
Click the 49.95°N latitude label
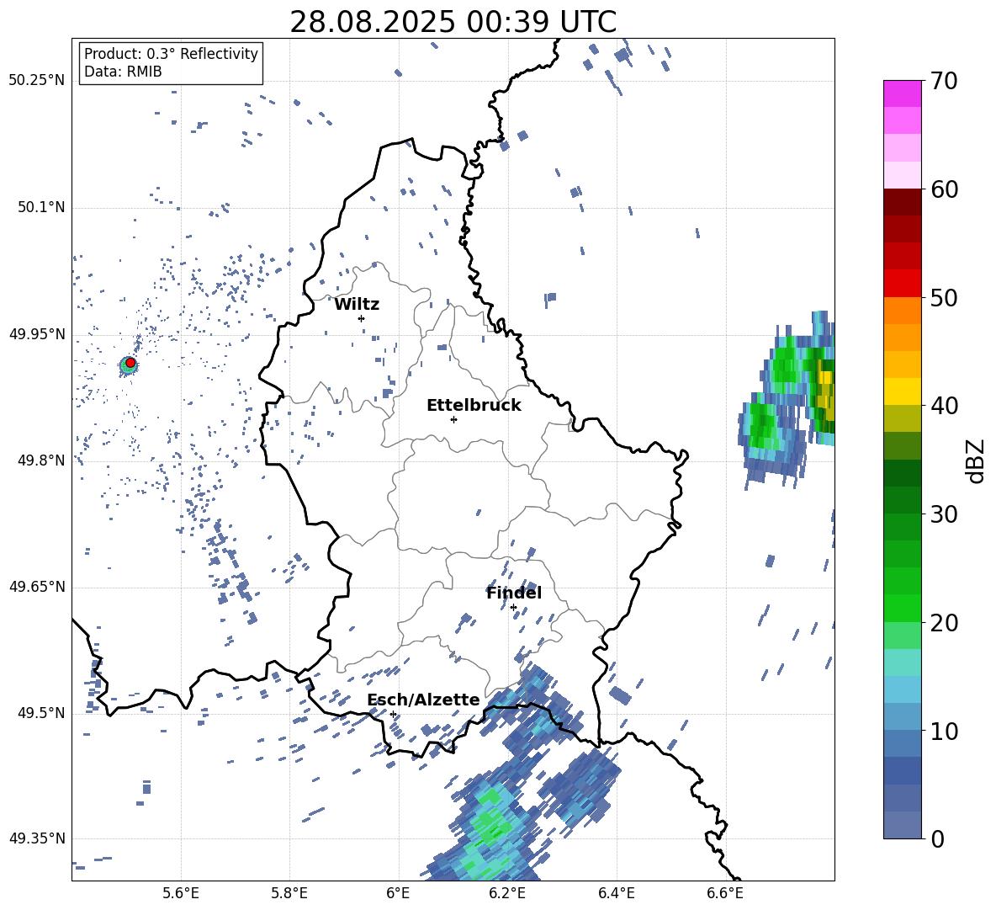pyautogui.click(x=37, y=333)
